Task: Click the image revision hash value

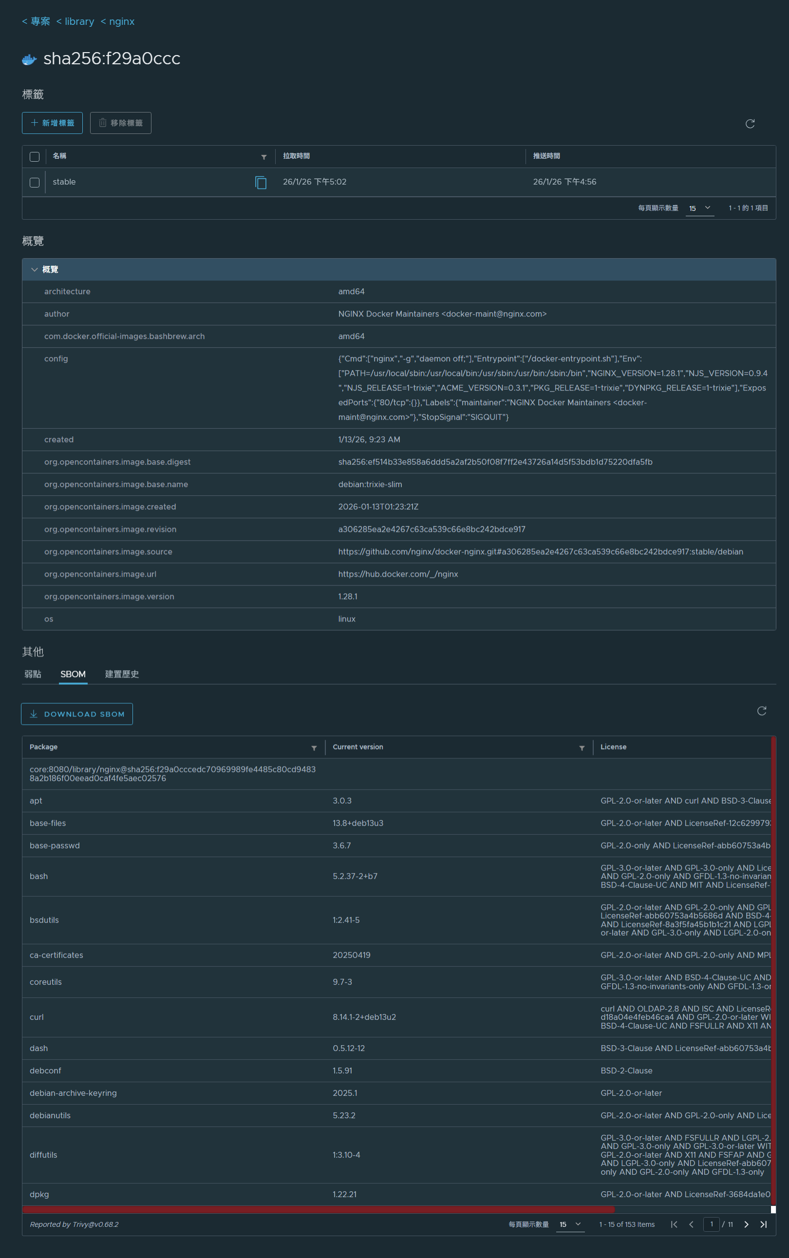Action: (432, 529)
